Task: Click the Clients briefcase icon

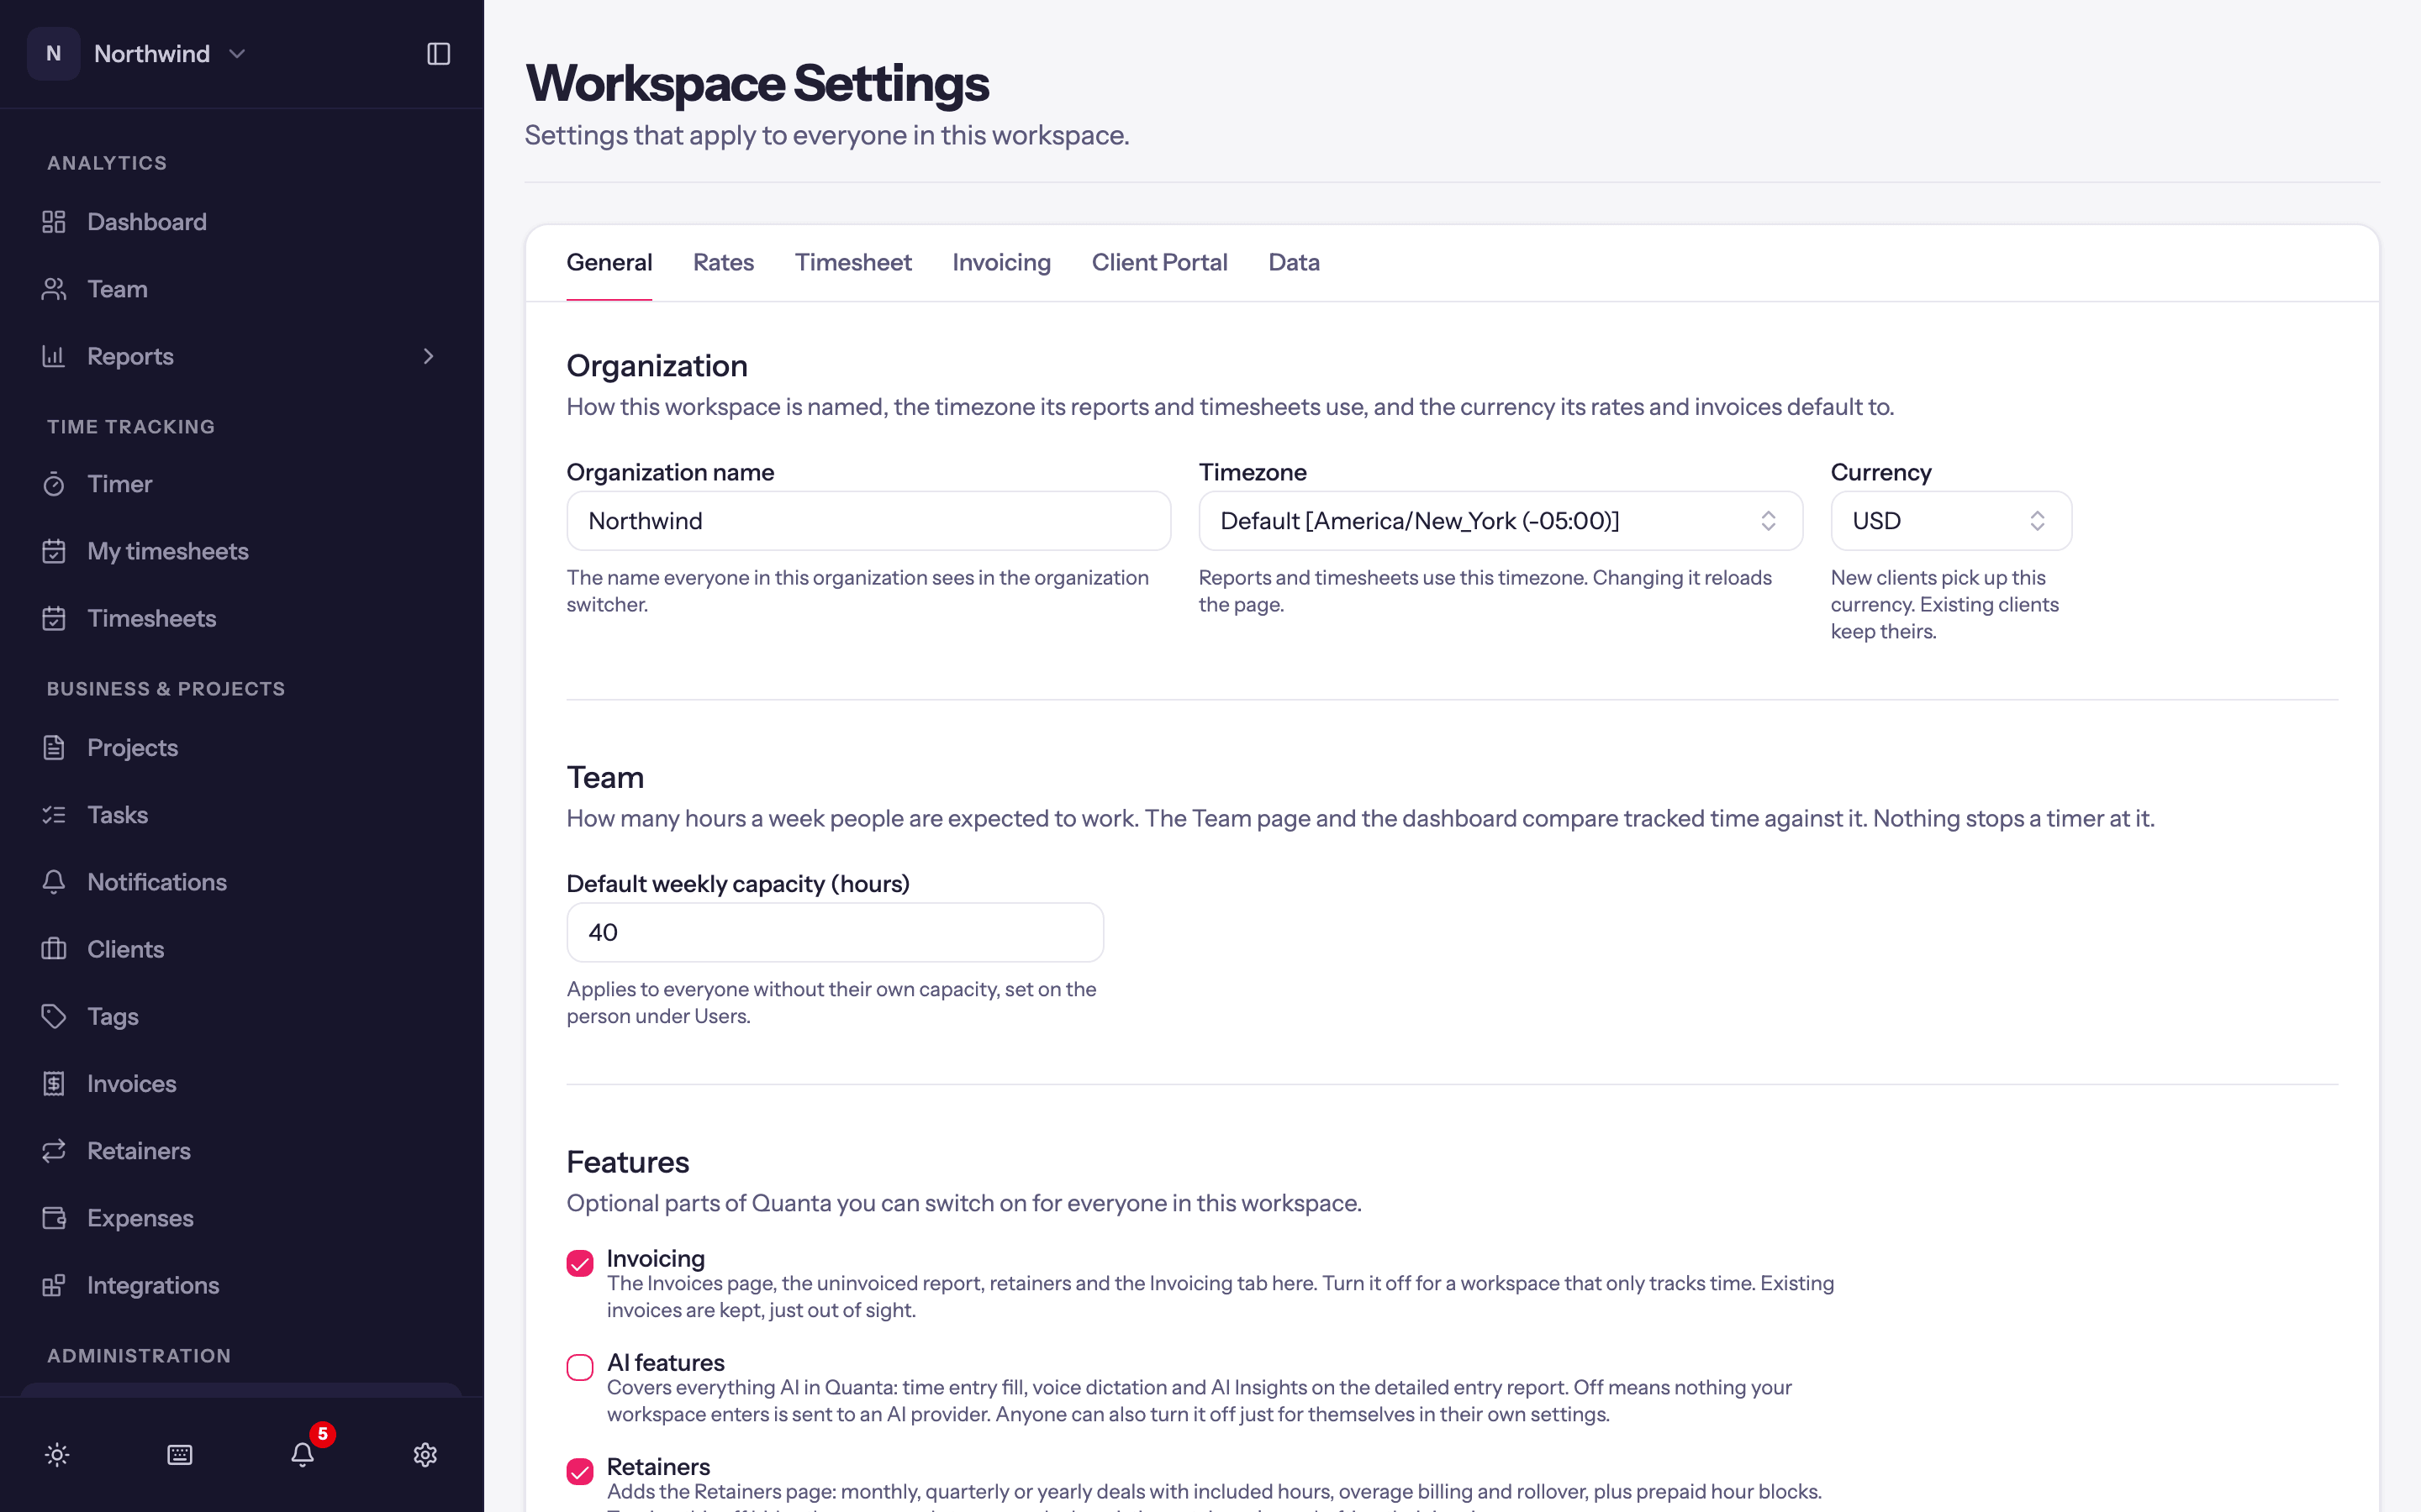Action: point(54,949)
